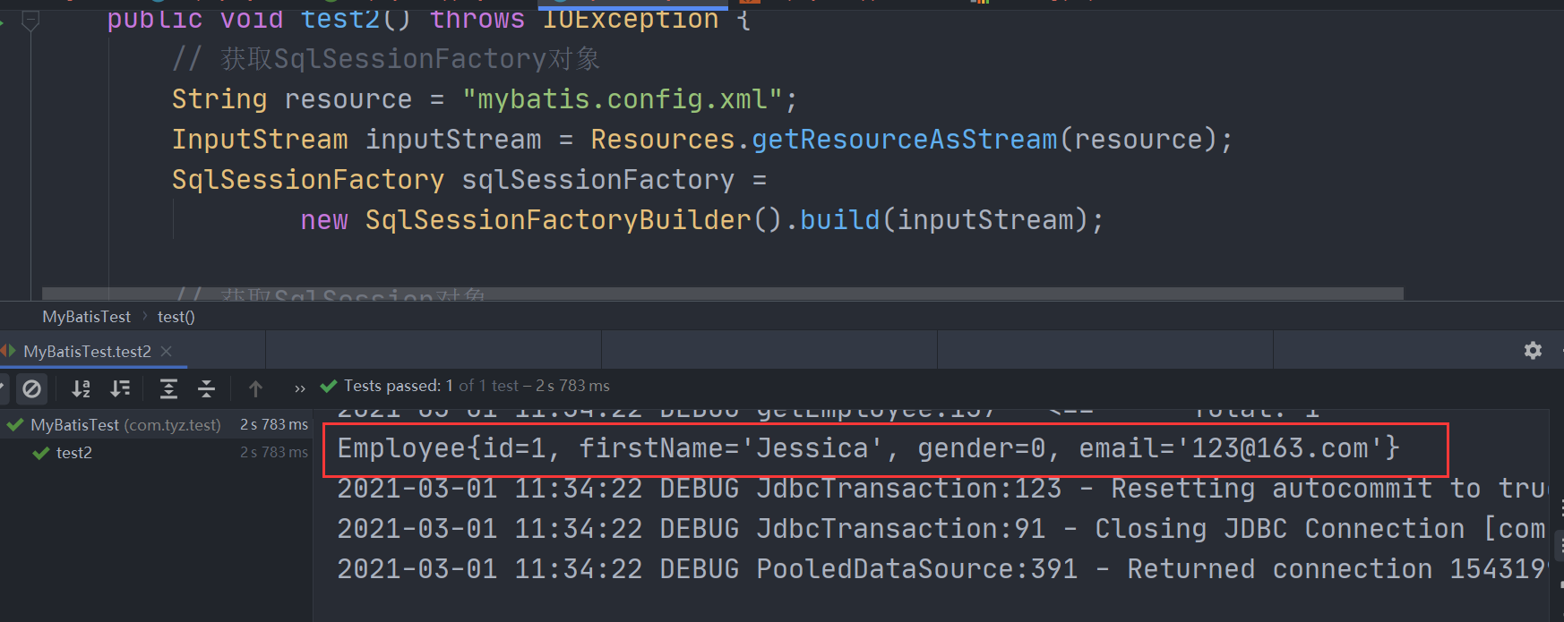Click the MyBatisTest row duration value
1564x622 pixels.
pos(274,425)
